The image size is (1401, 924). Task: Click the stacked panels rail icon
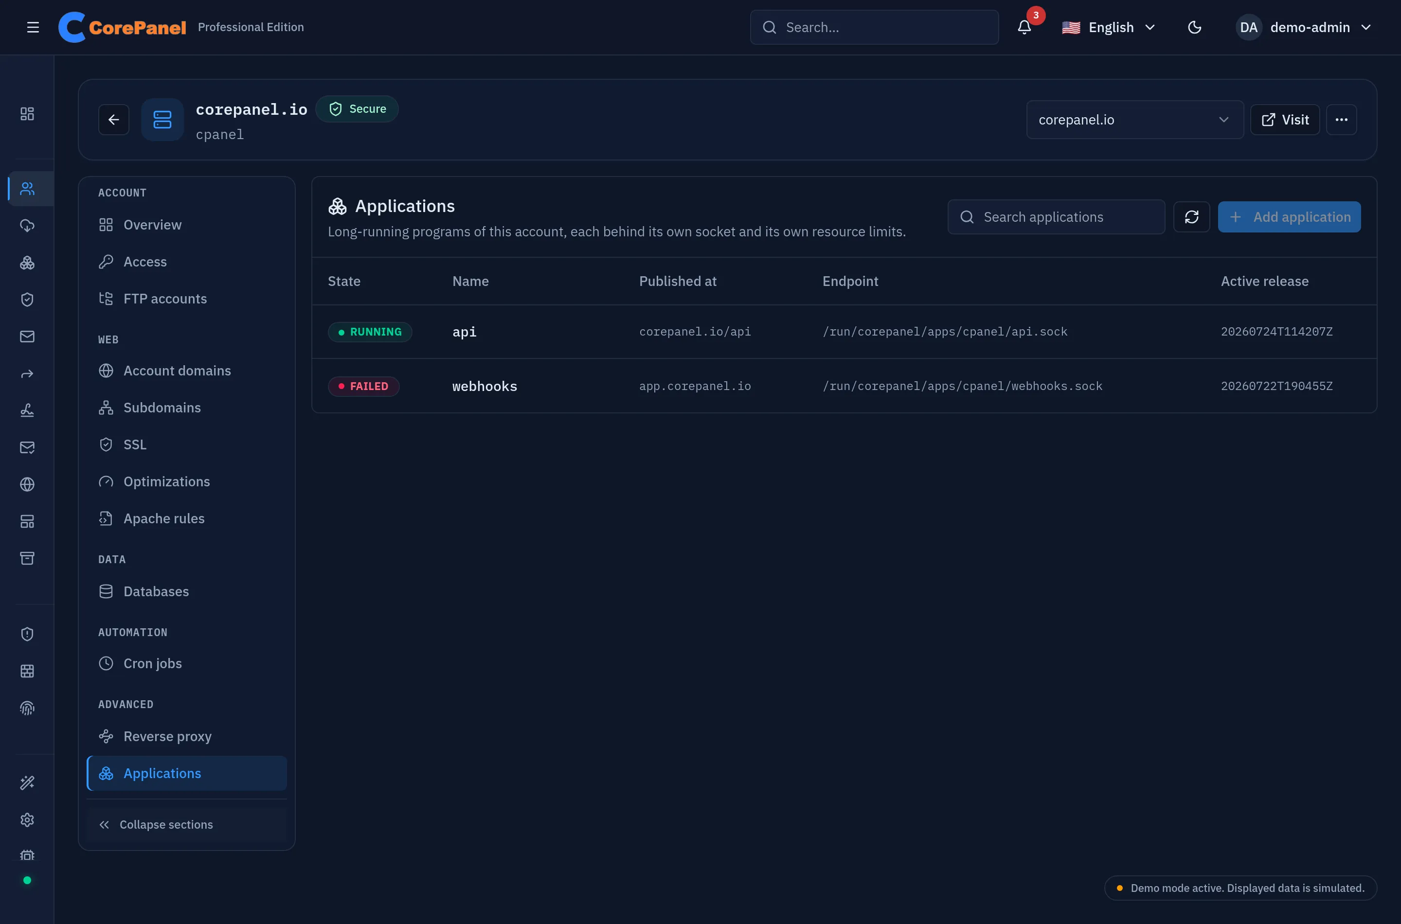[27, 521]
